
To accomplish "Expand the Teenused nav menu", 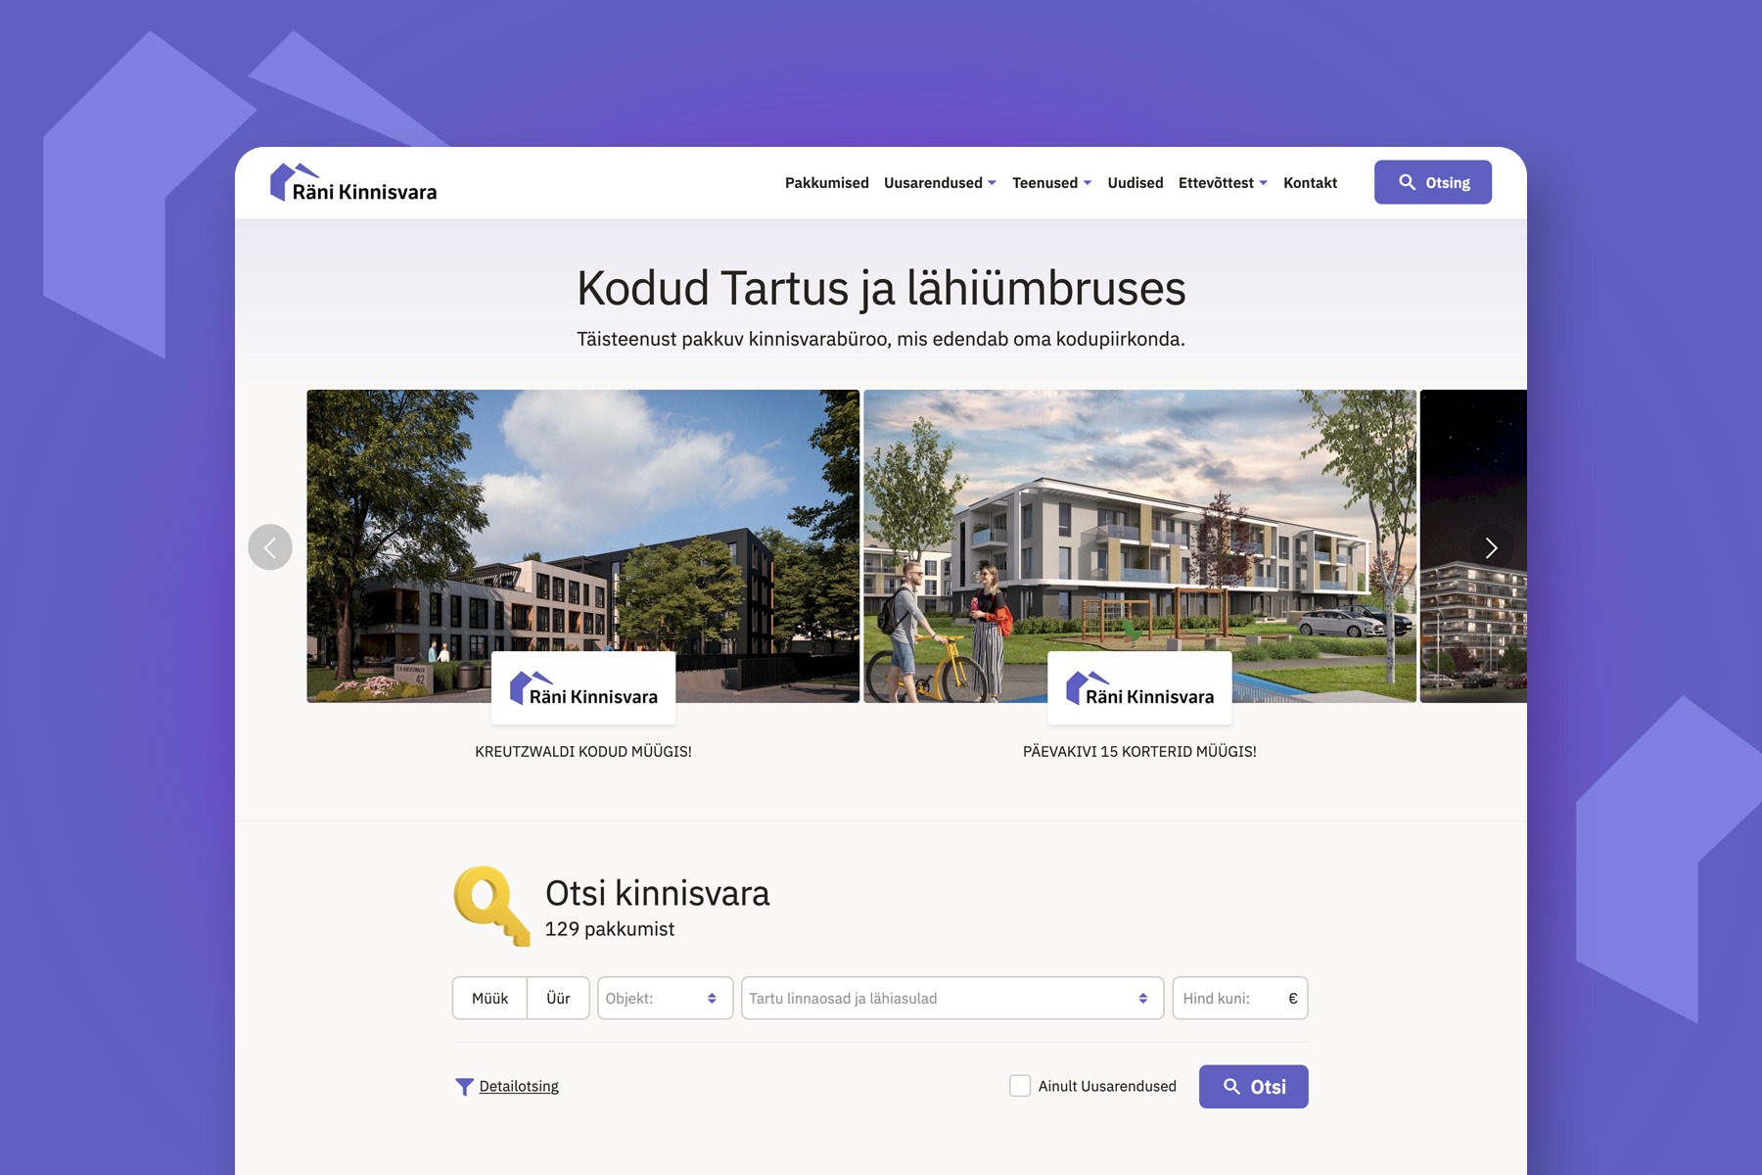I will [x=1051, y=183].
